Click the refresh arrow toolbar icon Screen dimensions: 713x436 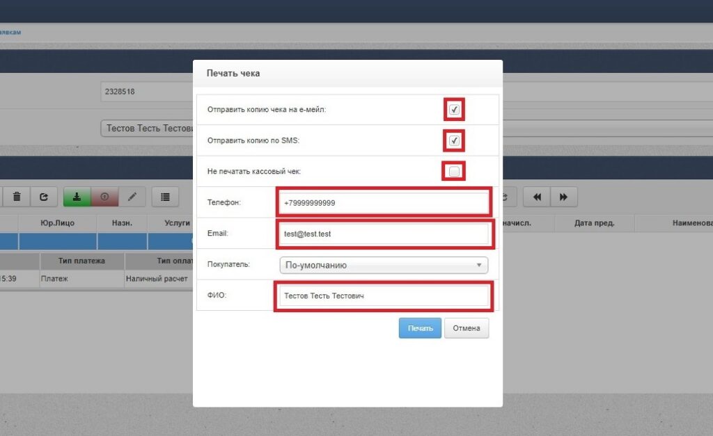[44, 197]
